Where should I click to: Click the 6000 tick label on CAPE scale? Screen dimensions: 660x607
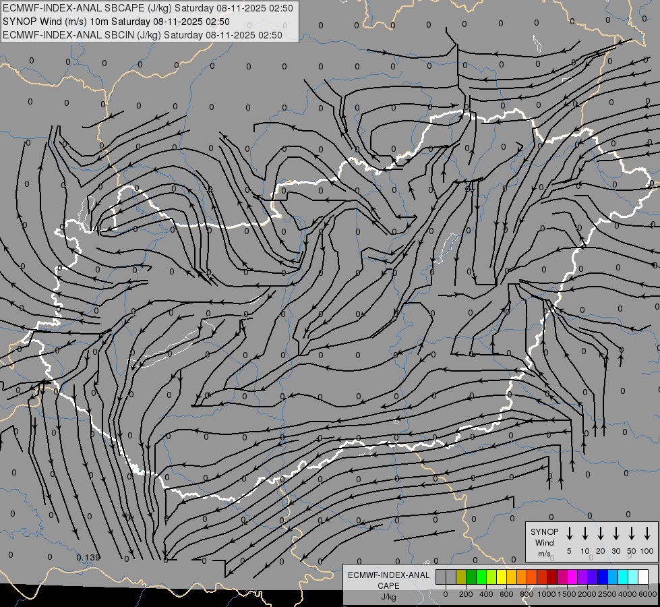(x=648, y=594)
